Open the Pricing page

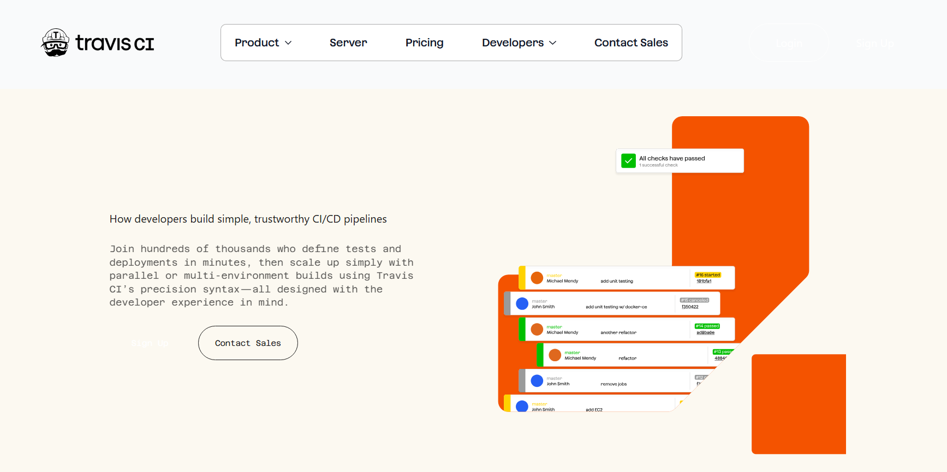tap(425, 43)
